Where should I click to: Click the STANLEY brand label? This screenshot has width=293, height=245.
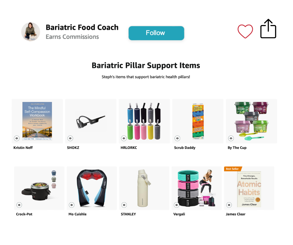click(x=128, y=214)
